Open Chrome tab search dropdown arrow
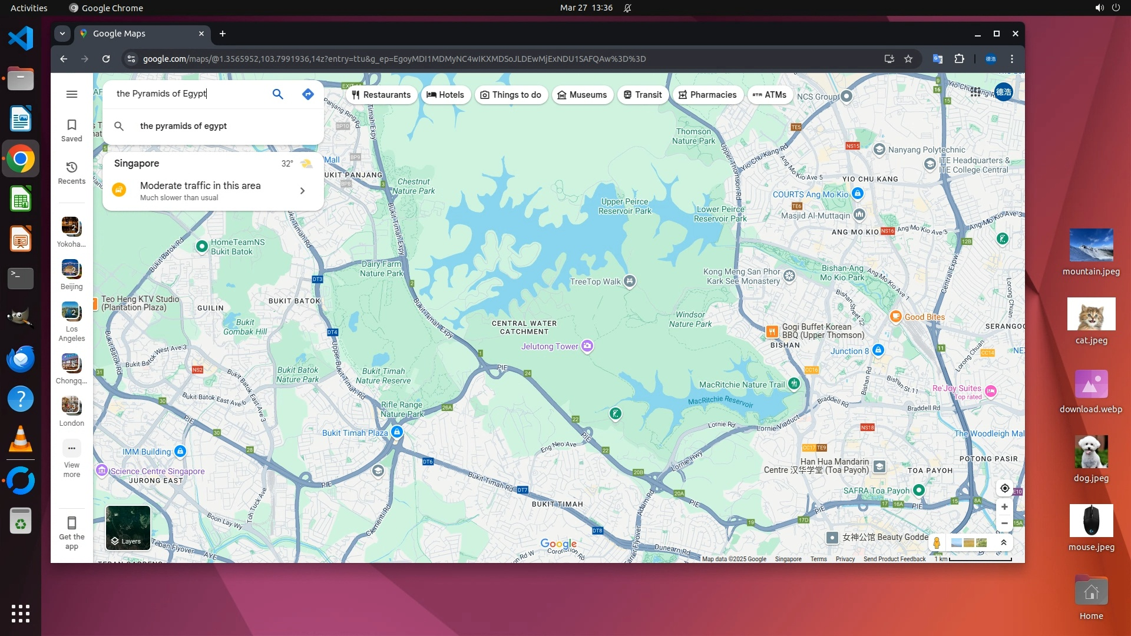 pyautogui.click(x=62, y=34)
